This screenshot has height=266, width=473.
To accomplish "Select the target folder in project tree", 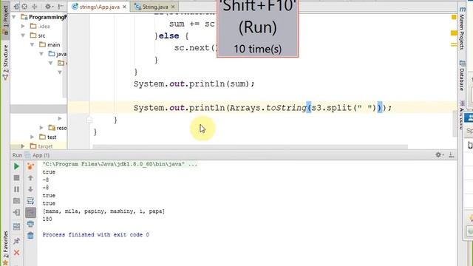I will click(x=41, y=146).
